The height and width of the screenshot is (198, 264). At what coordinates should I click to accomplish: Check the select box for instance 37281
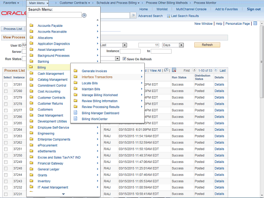pyautogui.click(x=6, y=85)
